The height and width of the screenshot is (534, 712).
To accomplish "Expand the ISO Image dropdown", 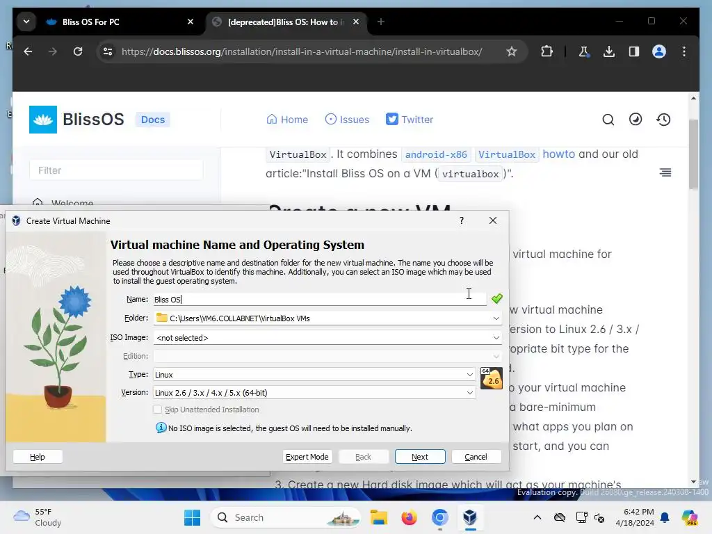I will (x=496, y=337).
